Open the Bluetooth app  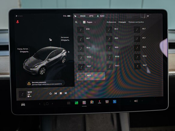(114, 102)
